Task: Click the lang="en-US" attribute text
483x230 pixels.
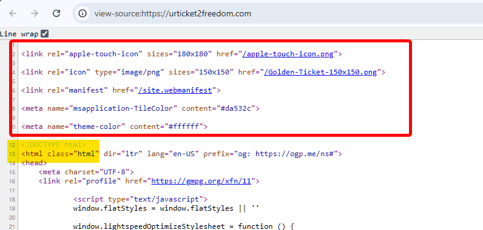Action: pos(173,154)
